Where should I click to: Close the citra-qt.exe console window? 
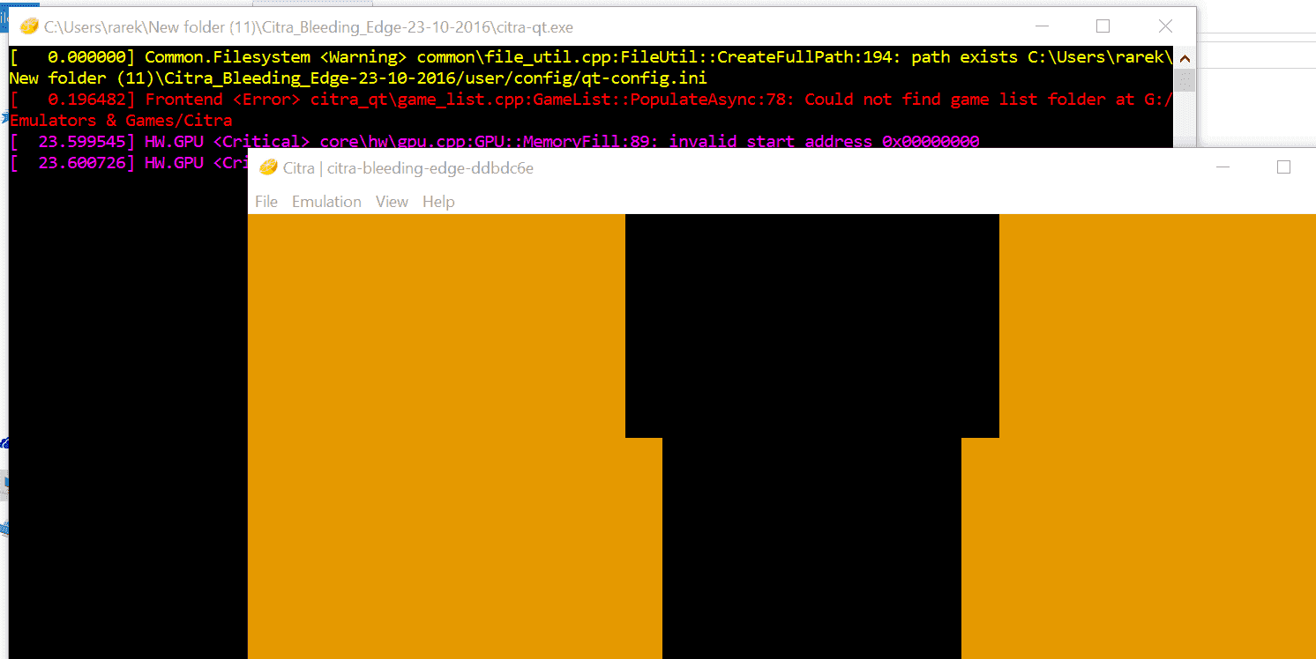coord(1165,26)
